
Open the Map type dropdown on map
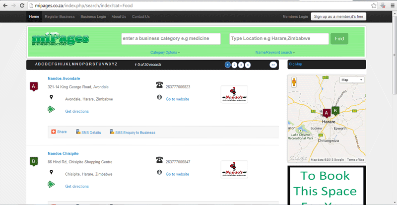pyautogui.click(x=352, y=80)
